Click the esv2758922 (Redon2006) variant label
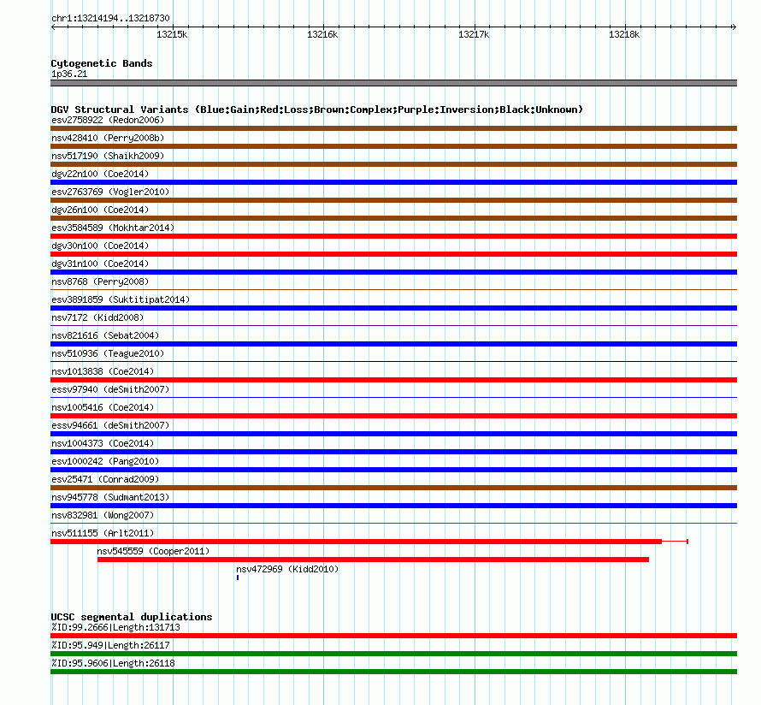 point(108,120)
